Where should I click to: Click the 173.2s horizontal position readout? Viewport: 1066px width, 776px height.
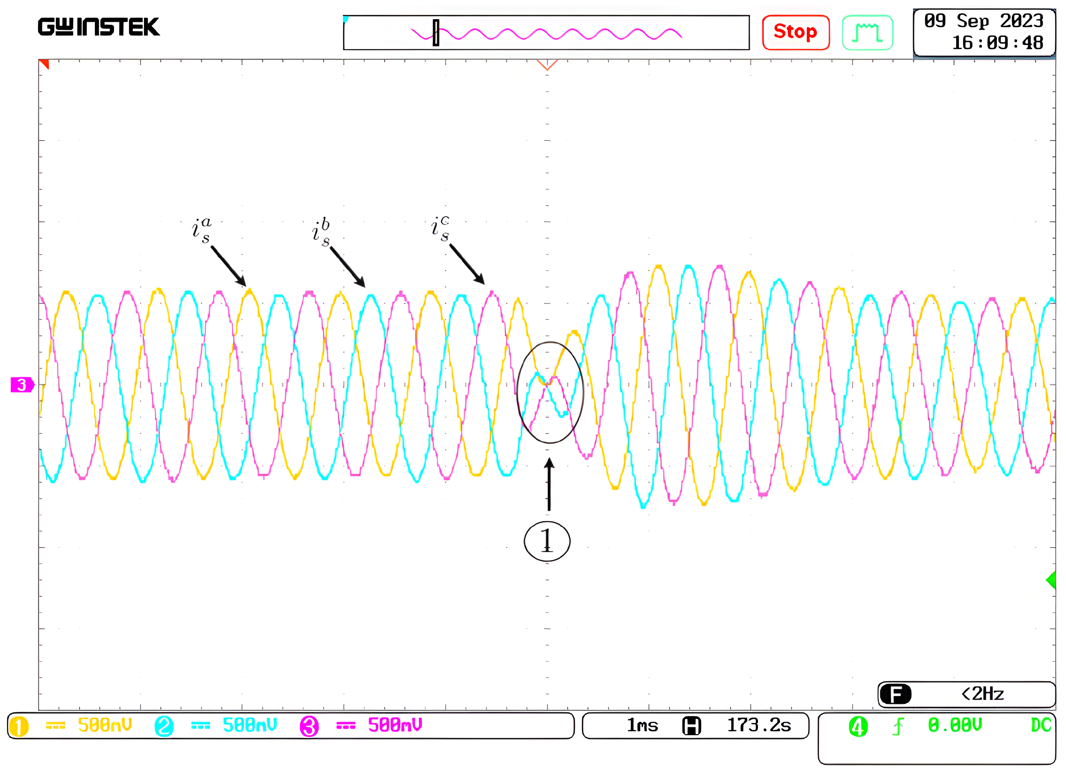point(758,725)
